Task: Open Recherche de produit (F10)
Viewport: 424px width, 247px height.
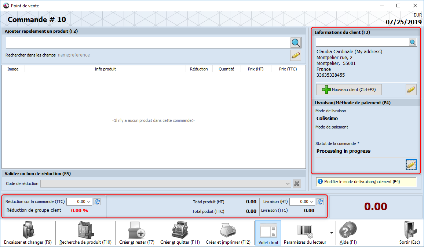Action: click(x=85, y=233)
